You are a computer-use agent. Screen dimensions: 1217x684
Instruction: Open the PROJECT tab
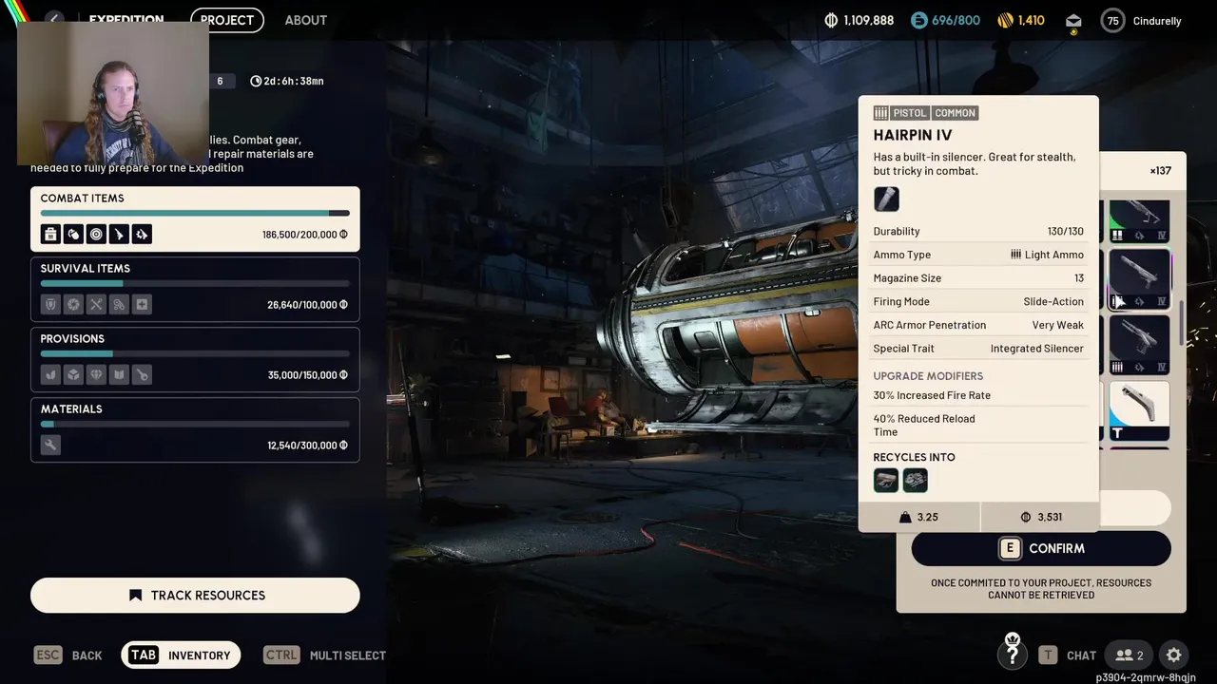click(227, 20)
